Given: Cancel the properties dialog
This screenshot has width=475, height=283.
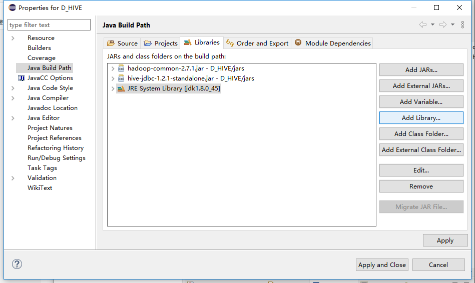Looking at the screenshot, I should [x=438, y=265].
